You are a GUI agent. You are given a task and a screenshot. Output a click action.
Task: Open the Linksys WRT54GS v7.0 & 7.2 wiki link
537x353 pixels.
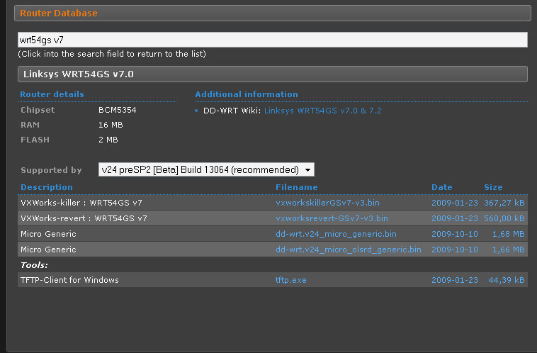click(x=322, y=111)
